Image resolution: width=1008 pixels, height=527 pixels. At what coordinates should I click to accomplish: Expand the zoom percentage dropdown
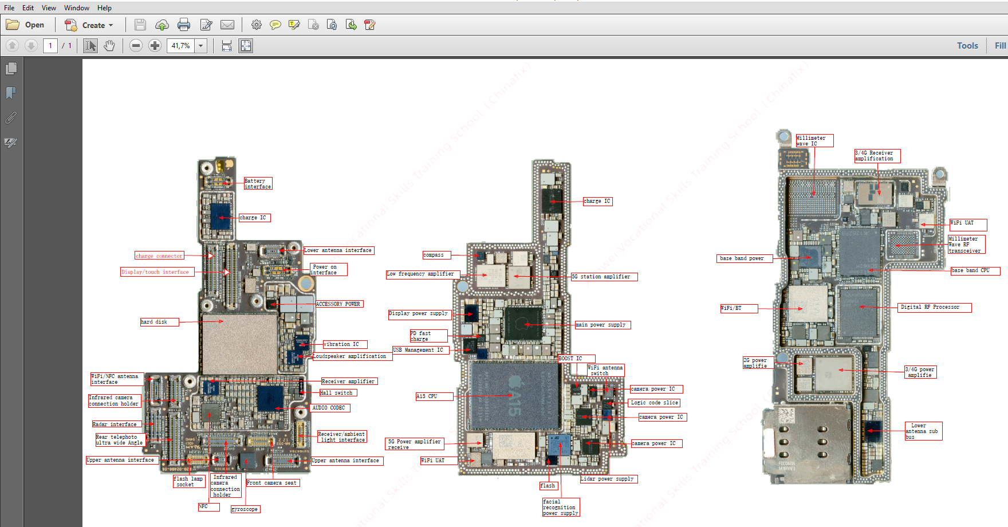click(201, 46)
